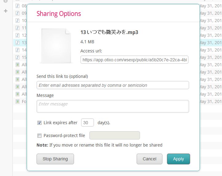Click the plus icon in left sidebar
222x176 pixels.
[6, 11]
